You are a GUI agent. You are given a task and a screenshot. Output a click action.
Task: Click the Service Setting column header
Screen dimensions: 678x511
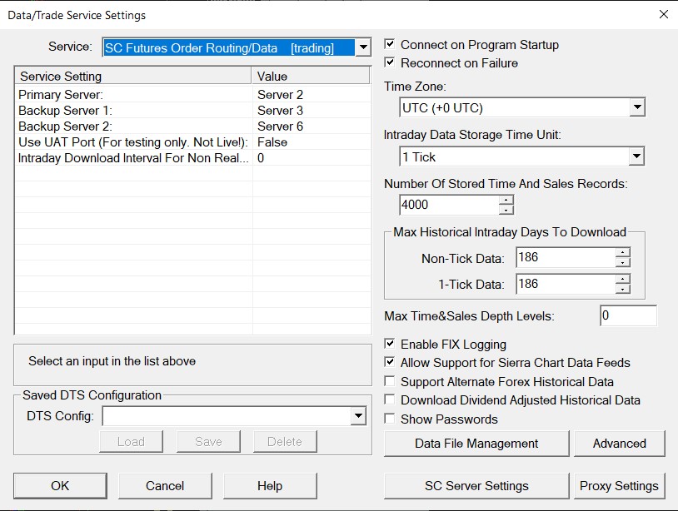[133, 76]
